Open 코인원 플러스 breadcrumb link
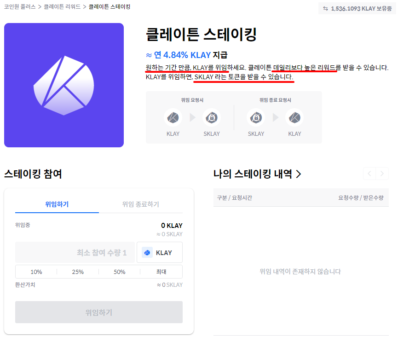The image size is (398, 337). point(20,6)
